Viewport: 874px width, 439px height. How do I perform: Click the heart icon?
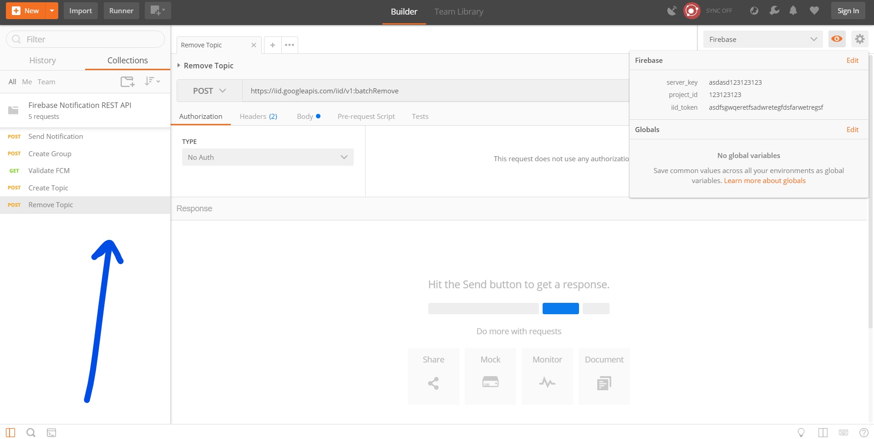814,10
